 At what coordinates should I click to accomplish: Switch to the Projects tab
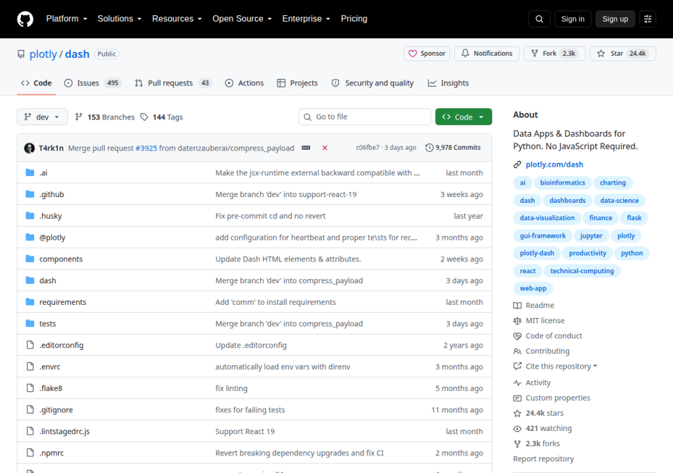(x=298, y=83)
